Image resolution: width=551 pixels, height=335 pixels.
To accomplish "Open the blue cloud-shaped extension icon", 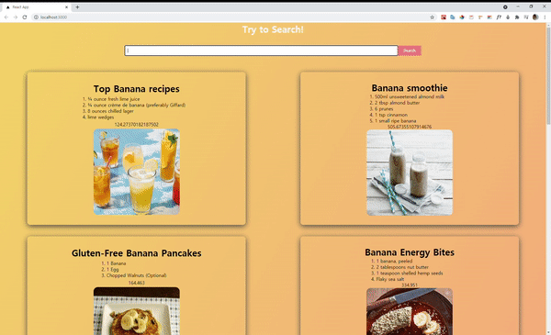I will coord(453,17).
